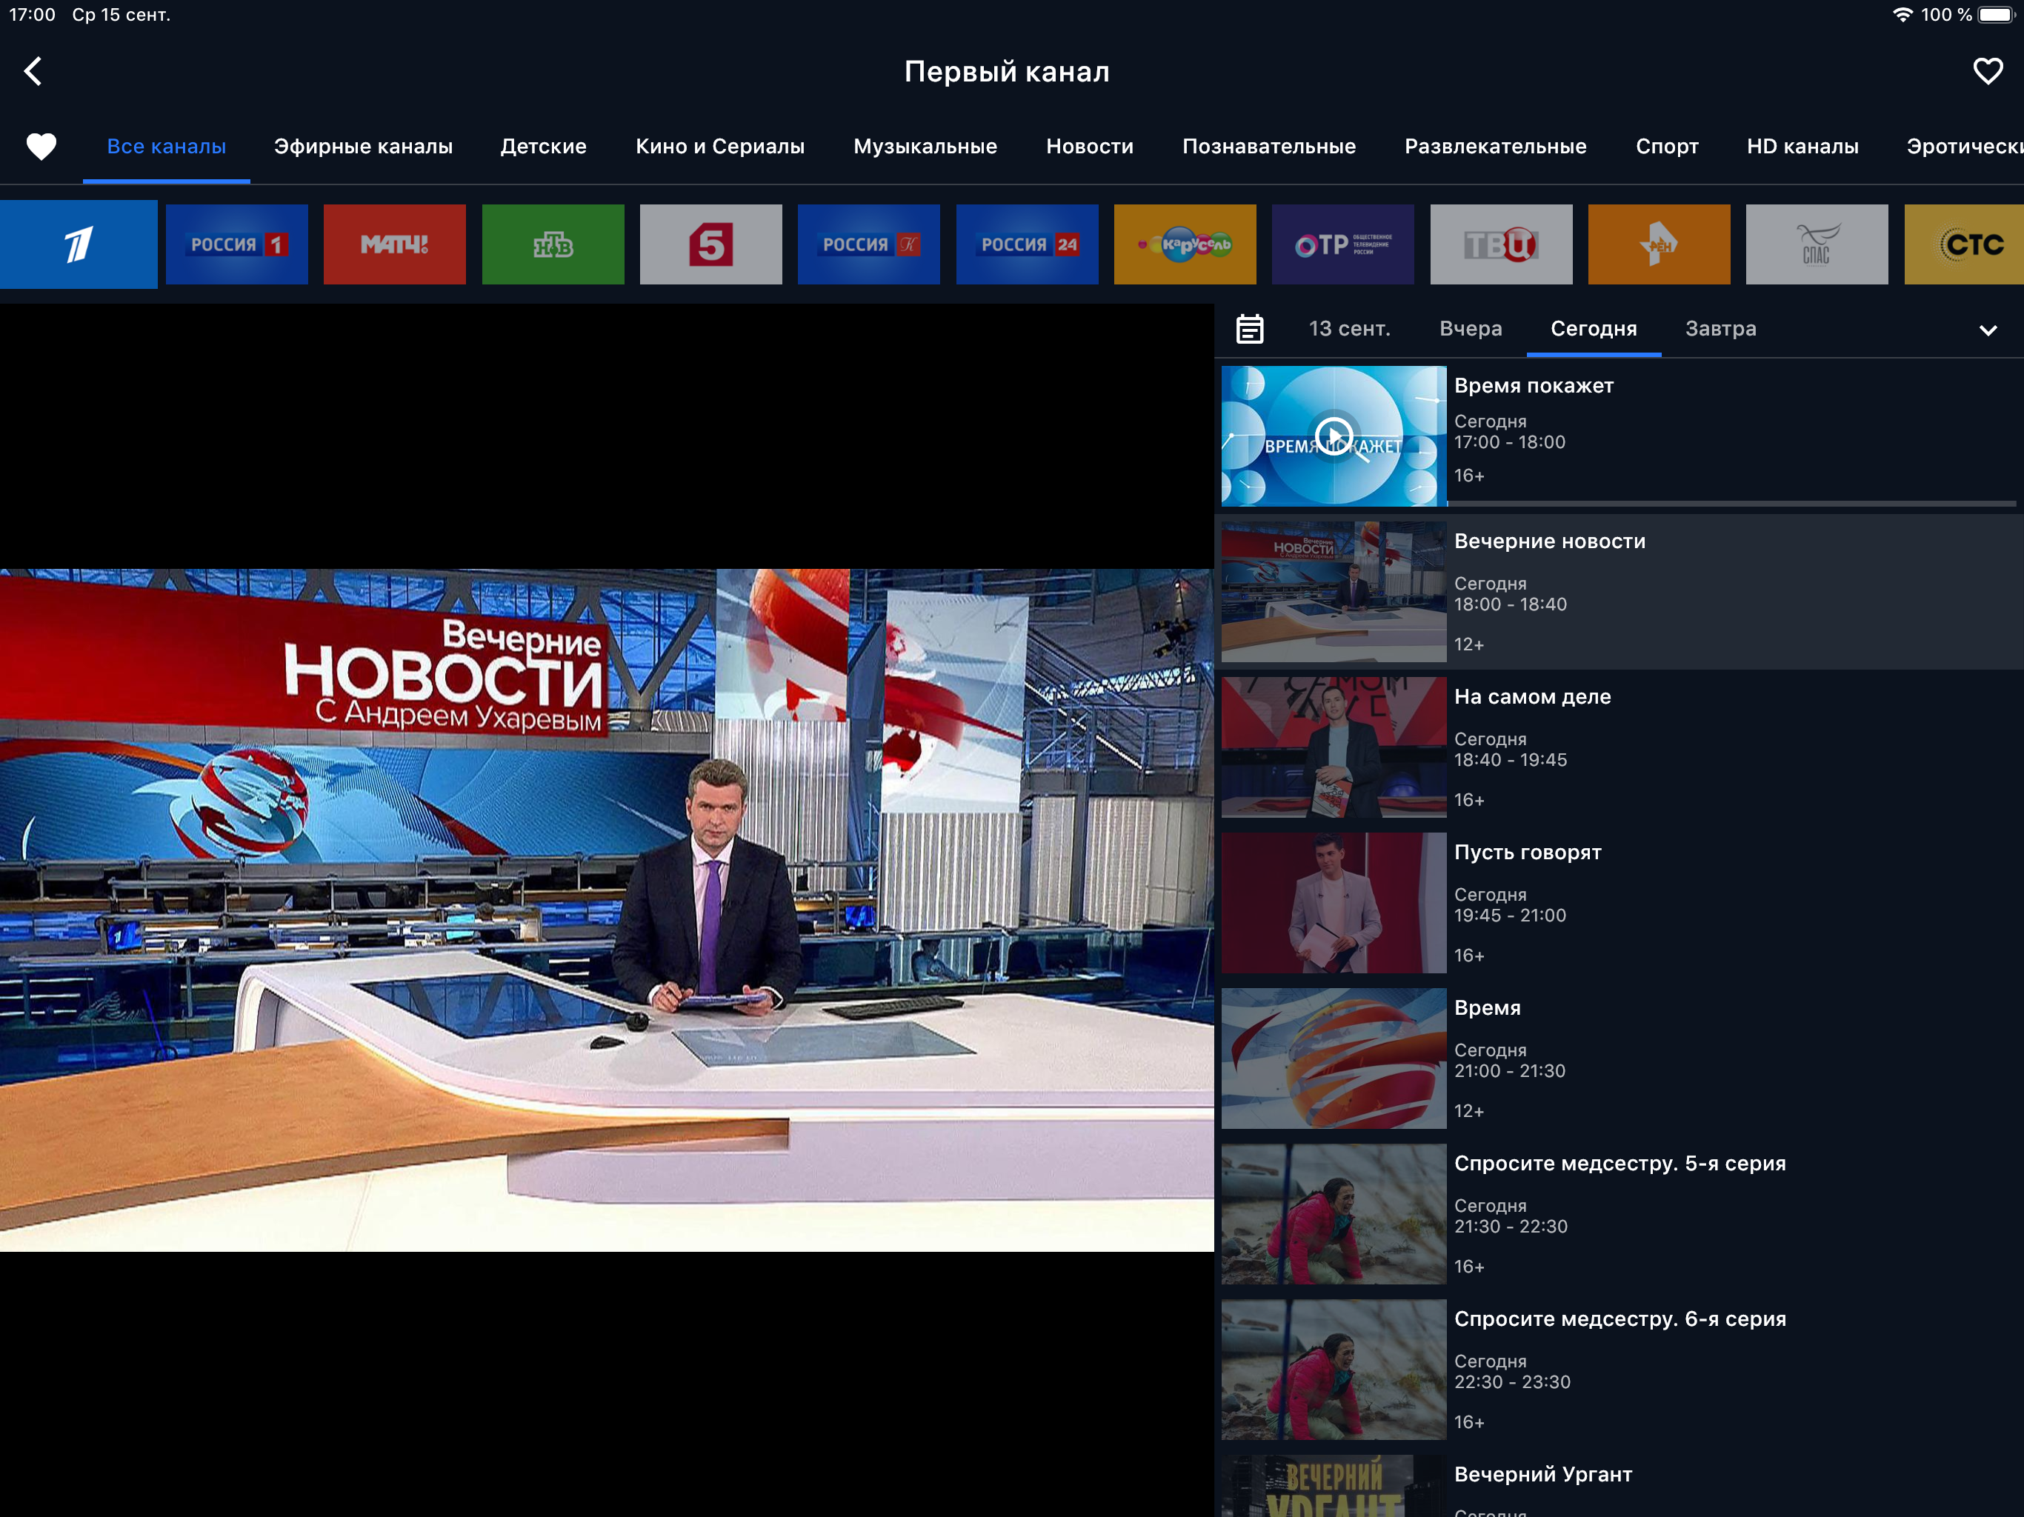Open the Пусть говорят program thumbnail
2024x1517 pixels.
[1334, 903]
